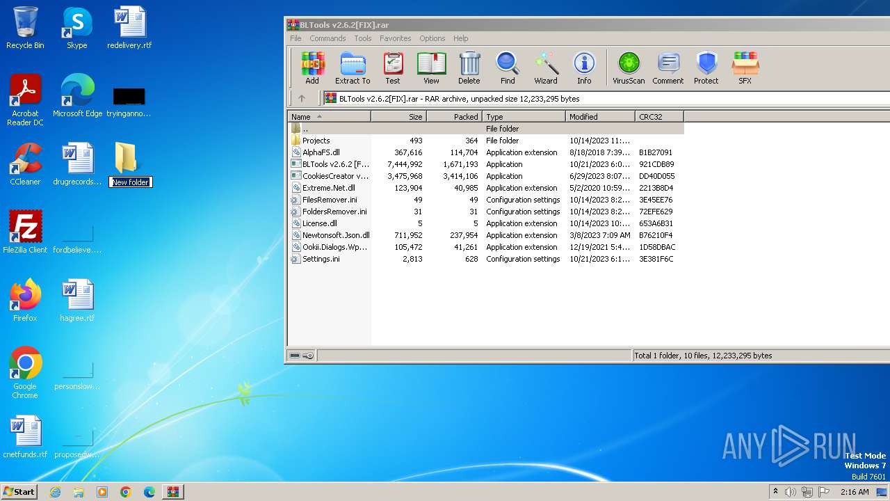The height and width of the screenshot is (501, 890).
Task: Sort by the Type column header
Action: tap(524, 116)
